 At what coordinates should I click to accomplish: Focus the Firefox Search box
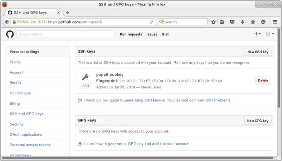(x=183, y=22)
